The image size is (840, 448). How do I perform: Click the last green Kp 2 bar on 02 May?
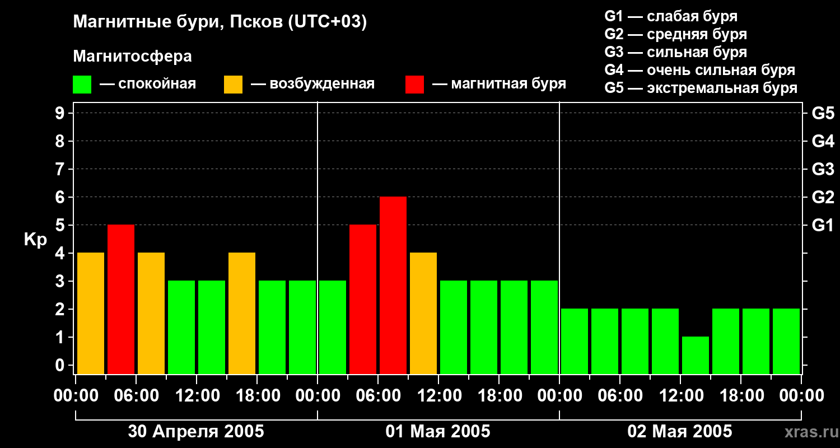(x=786, y=341)
